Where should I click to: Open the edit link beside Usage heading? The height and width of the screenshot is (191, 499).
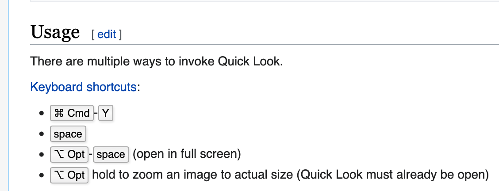pos(107,34)
